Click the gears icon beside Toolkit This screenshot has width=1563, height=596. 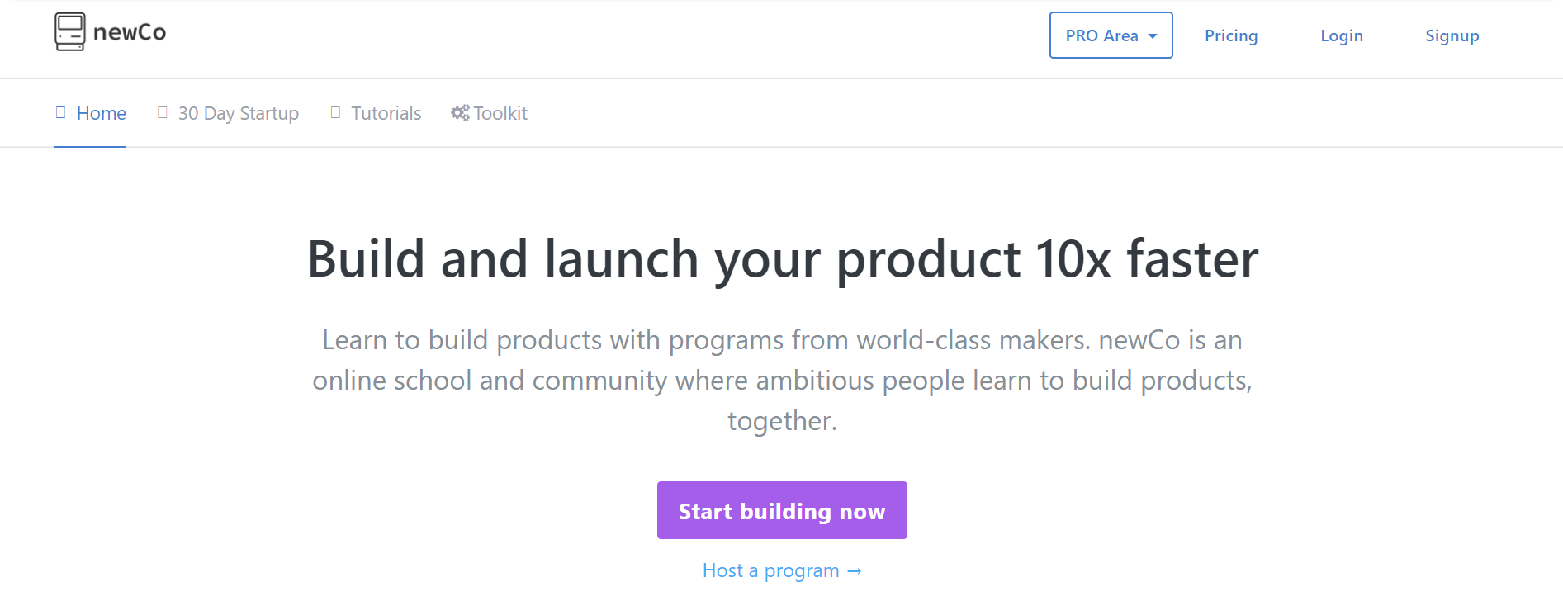[x=460, y=113]
